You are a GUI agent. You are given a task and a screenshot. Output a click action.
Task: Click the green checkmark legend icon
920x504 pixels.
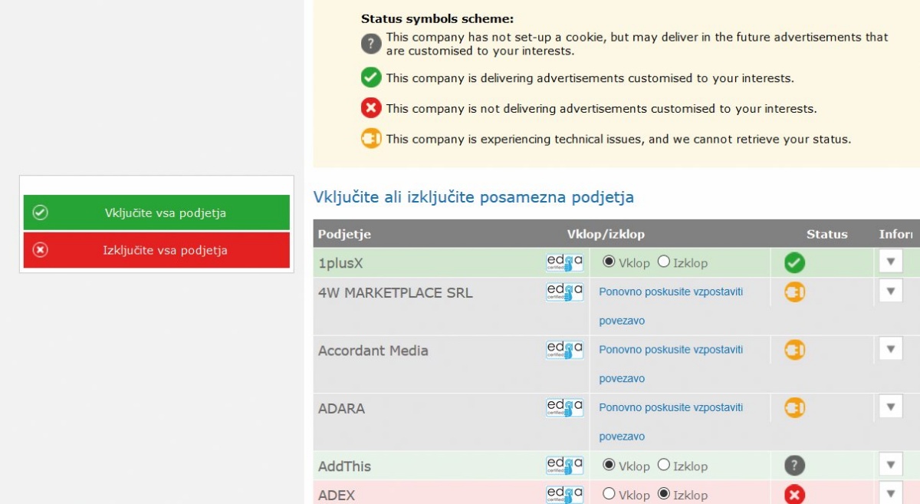[x=371, y=77]
